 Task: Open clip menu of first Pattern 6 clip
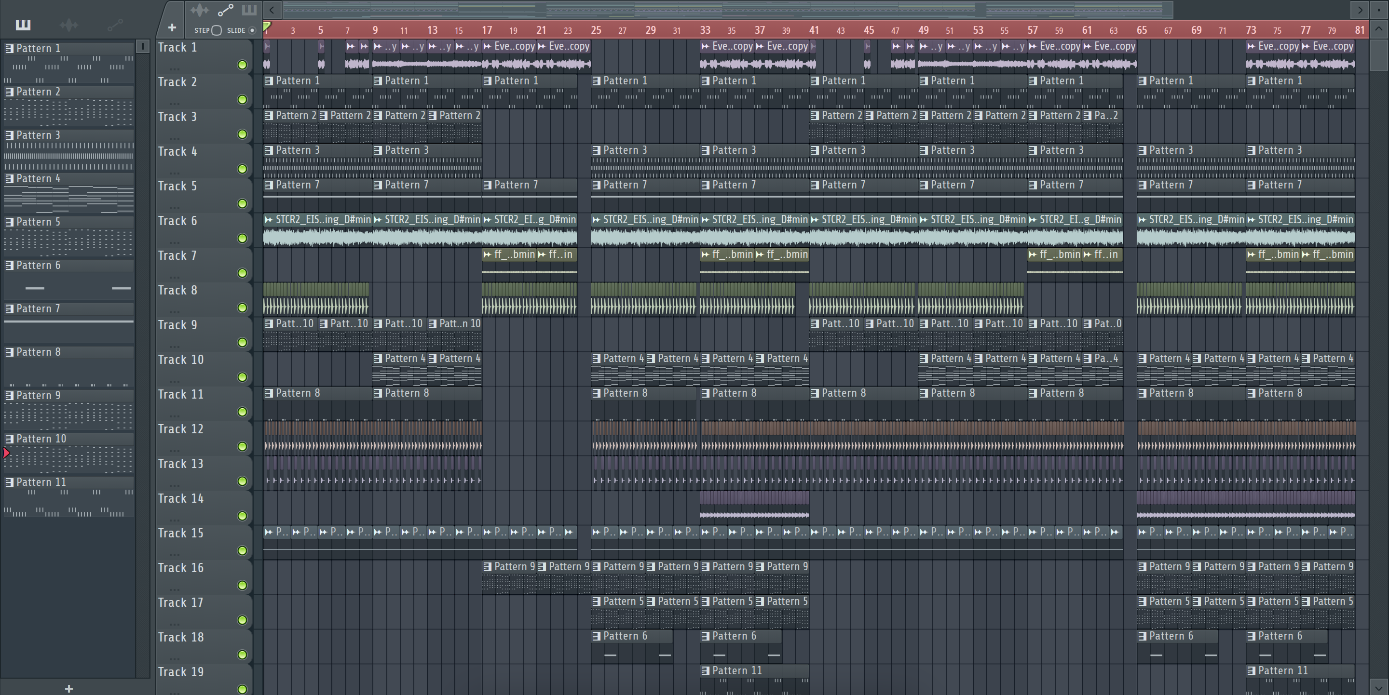pos(596,636)
